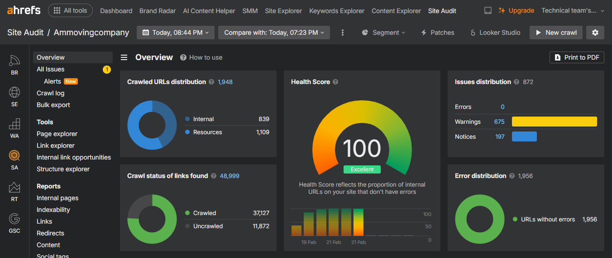The height and width of the screenshot is (258, 612).
Task: Open the Indexability report
Action: click(53, 210)
